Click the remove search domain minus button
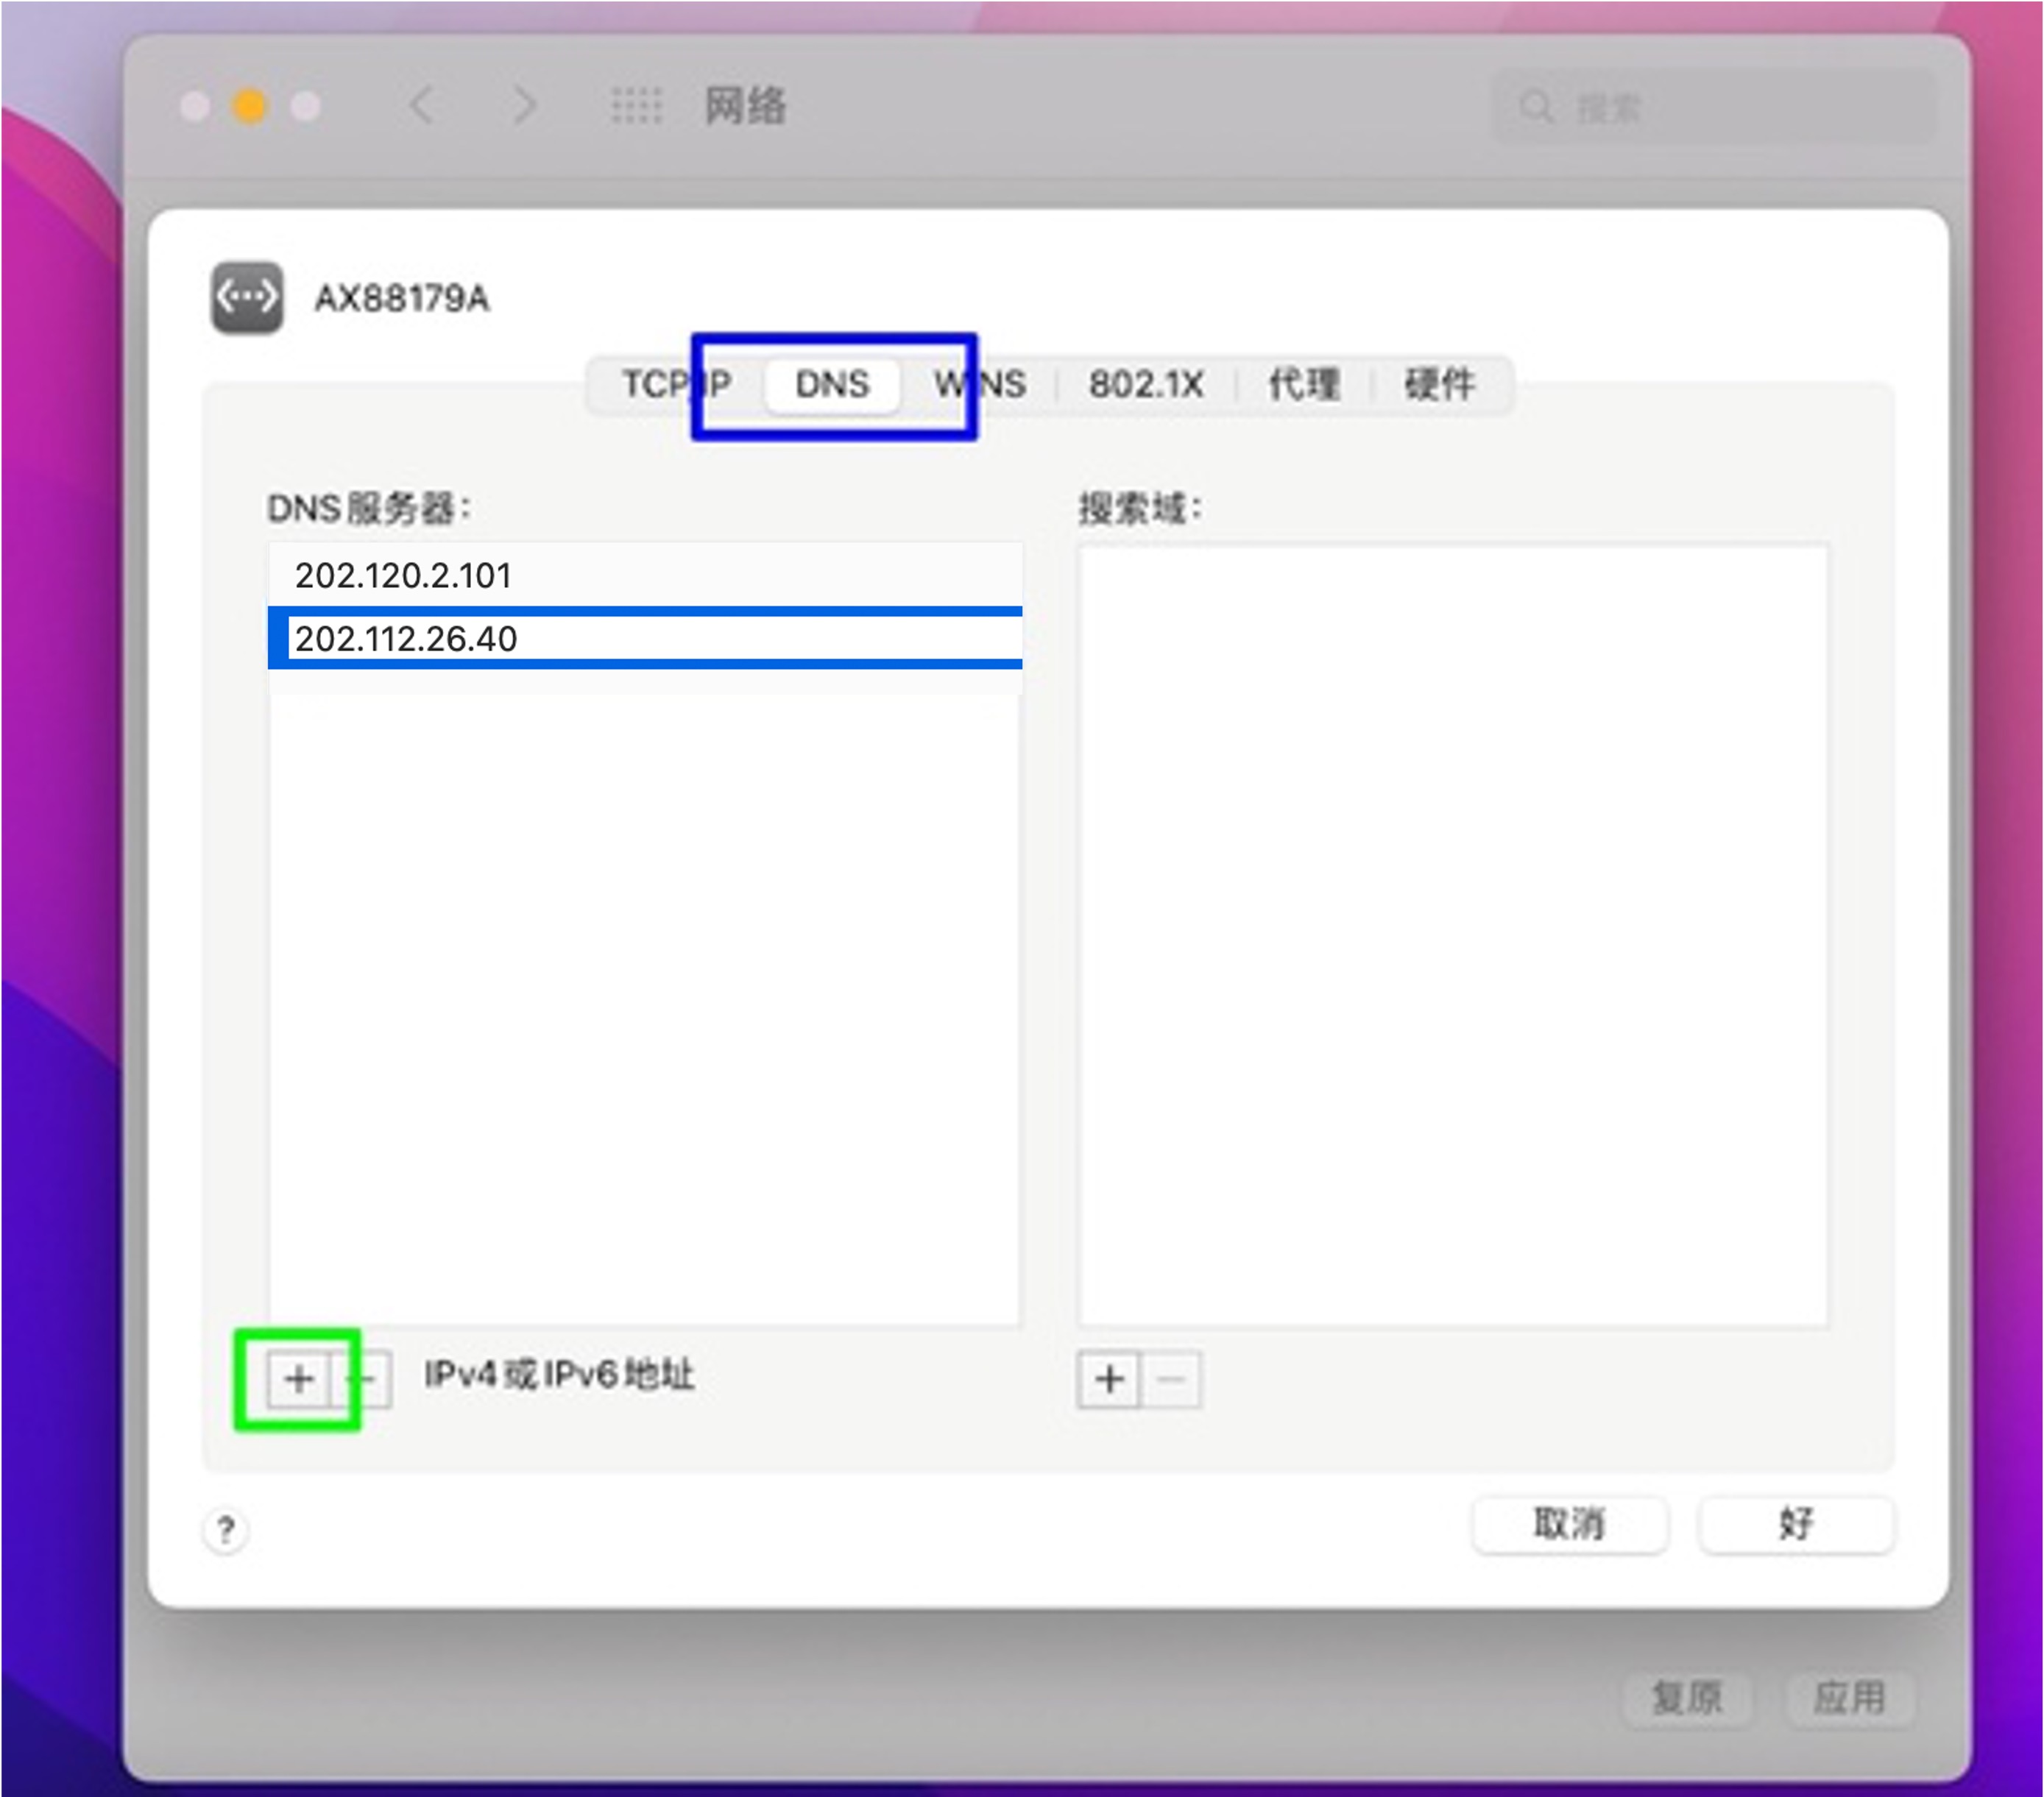Viewport: 2044px width, 1797px height. [x=1171, y=1379]
